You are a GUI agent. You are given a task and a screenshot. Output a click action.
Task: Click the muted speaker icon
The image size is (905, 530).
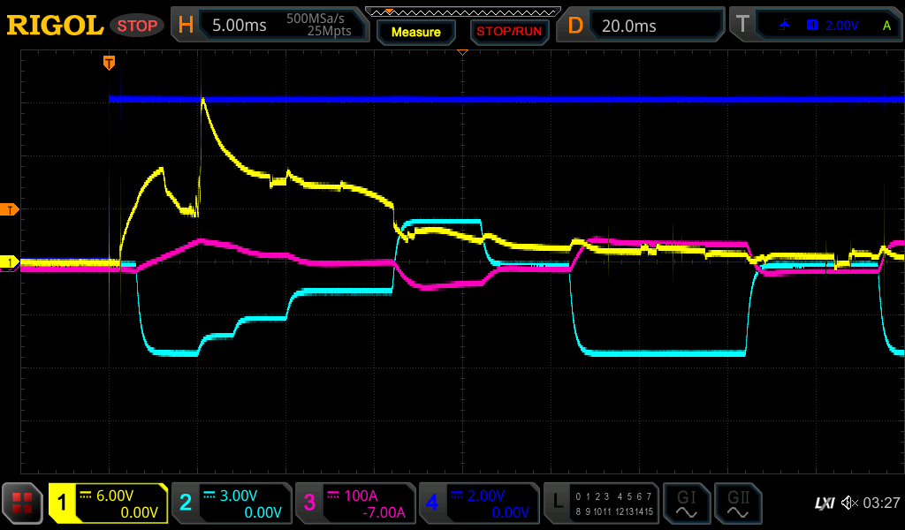pyautogui.click(x=849, y=503)
